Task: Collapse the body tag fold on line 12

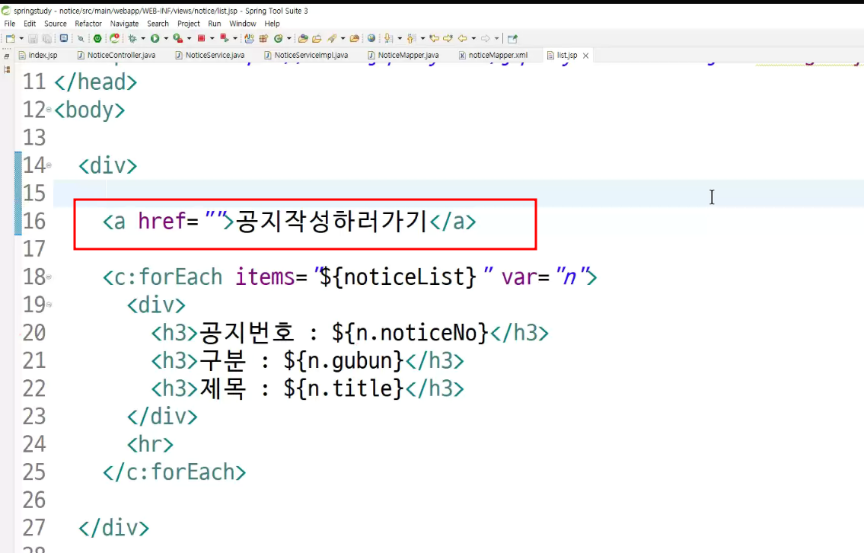Action: click(49, 109)
